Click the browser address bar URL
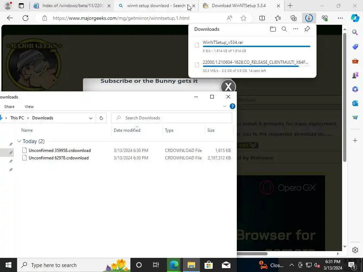The width and height of the screenshot is (363, 272). [x=121, y=18]
